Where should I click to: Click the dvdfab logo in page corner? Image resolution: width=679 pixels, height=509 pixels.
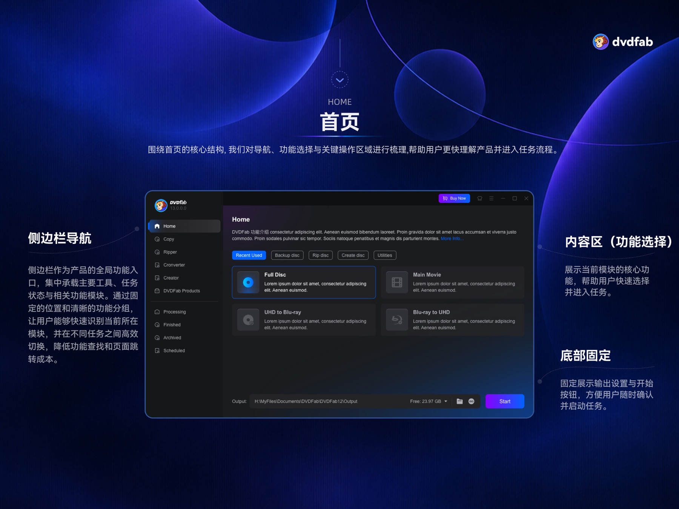click(623, 41)
